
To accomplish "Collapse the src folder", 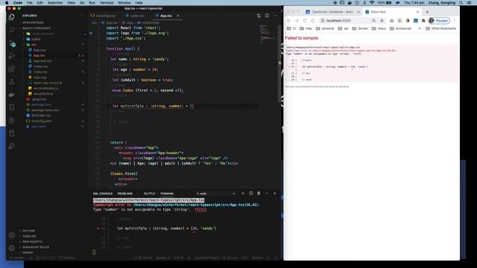I will (x=34, y=45).
